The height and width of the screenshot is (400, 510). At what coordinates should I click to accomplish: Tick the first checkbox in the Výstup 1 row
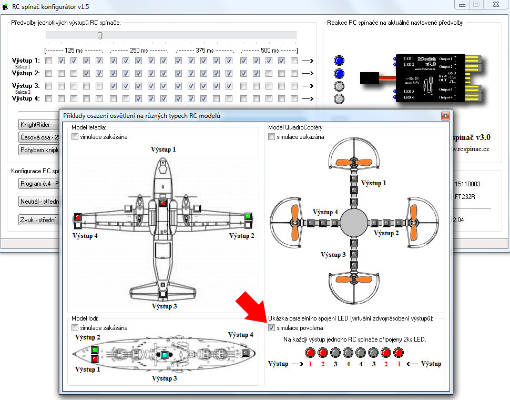(48, 61)
